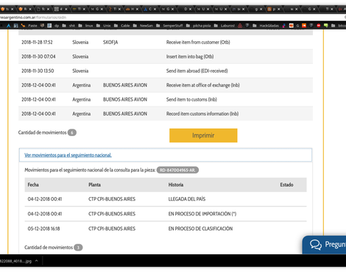346x272 pixels.
Task: Open the downloaded .jpg file in downloads bar
Action: [15, 261]
